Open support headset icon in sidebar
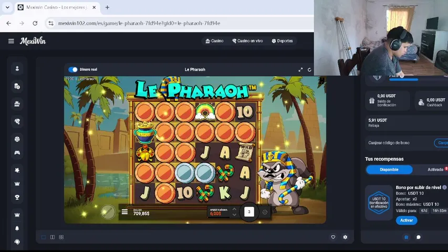The height and width of the screenshot is (252, 448). click(17, 241)
